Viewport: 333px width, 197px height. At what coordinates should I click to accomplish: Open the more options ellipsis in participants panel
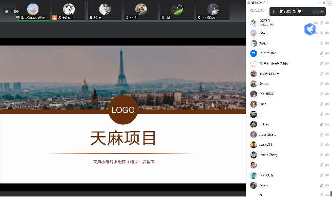(x=320, y=3)
